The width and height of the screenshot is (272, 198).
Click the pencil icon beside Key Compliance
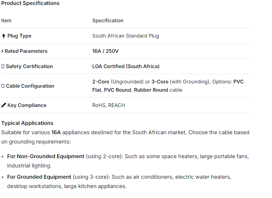(x=4, y=105)
